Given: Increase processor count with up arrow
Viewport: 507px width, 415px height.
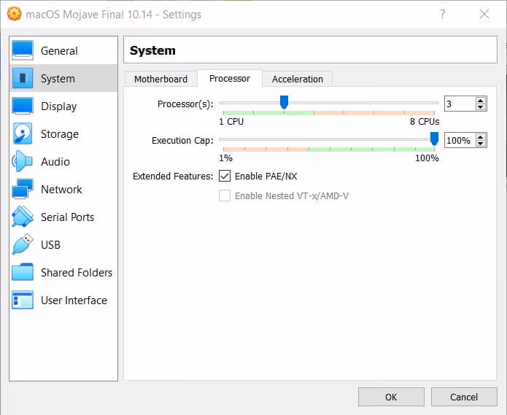Looking at the screenshot, I should [481, 101].
